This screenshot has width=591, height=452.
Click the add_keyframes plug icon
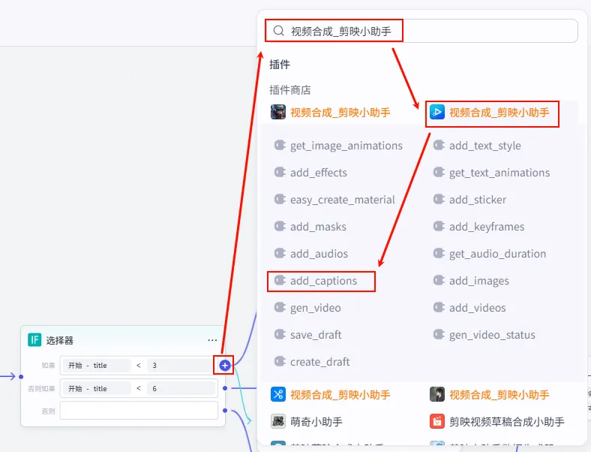pos(439,227)
